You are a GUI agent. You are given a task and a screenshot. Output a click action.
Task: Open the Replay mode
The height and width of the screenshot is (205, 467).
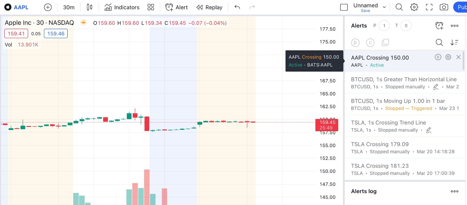(209, 7)
